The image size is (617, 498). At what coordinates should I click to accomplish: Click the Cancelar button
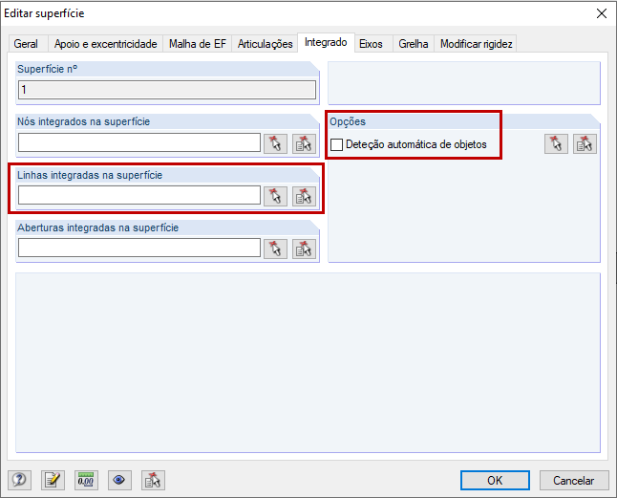[573, 480]
